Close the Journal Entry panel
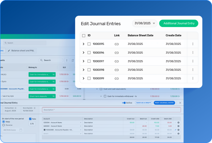The image size is (212, 143). pos(180,103)
